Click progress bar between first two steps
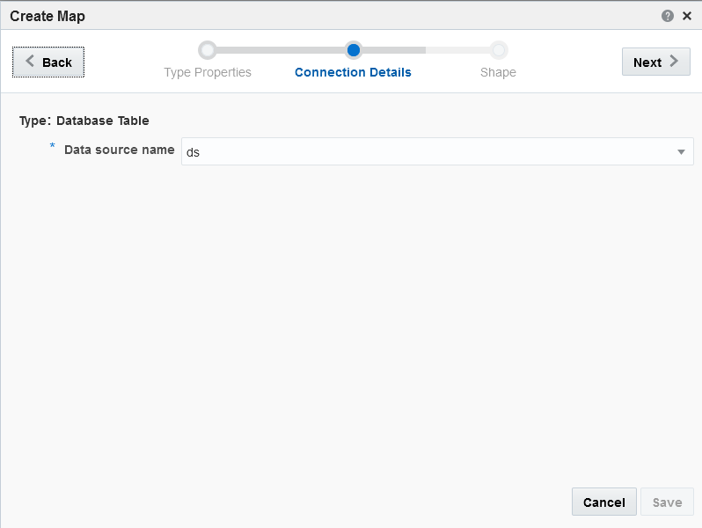This screenshot has height=528, width=702. coord(281,50)
